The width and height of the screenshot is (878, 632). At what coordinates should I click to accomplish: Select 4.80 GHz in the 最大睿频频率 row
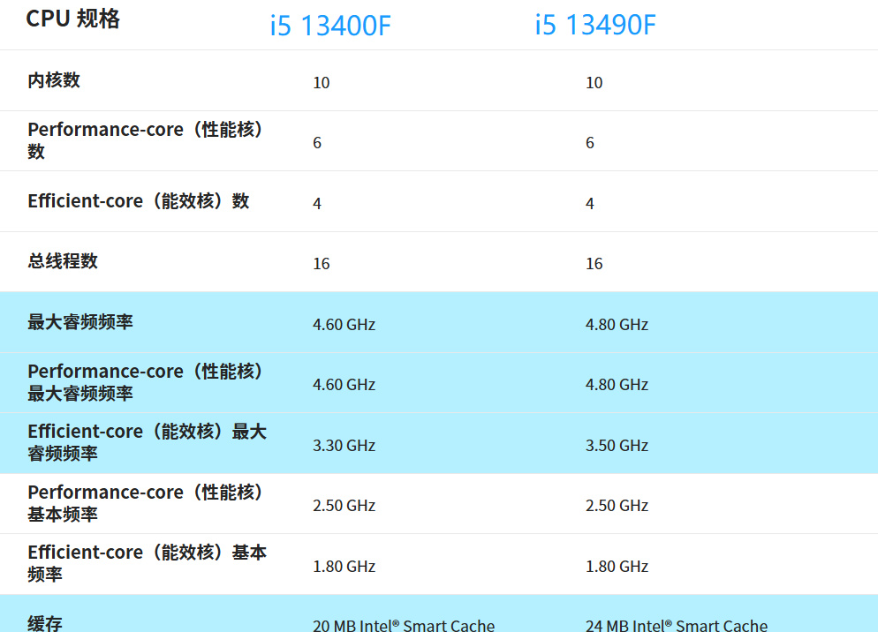617,325
